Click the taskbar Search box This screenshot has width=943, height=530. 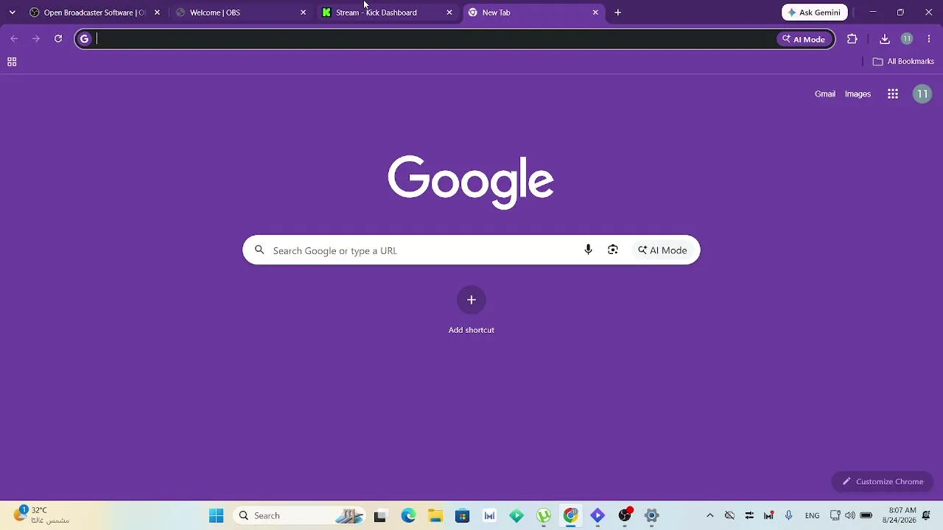pos(301,516)
